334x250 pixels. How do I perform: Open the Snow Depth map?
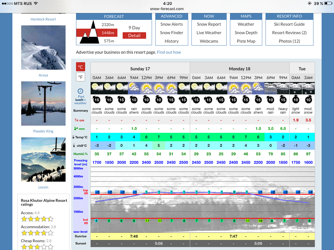click(x=246, y=33)
